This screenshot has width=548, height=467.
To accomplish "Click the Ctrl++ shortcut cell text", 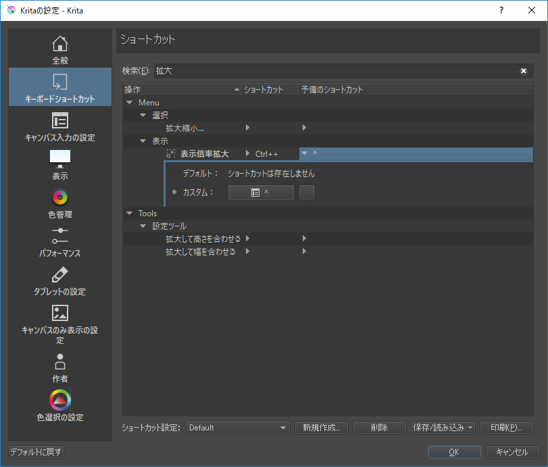I will pos(267,154).
